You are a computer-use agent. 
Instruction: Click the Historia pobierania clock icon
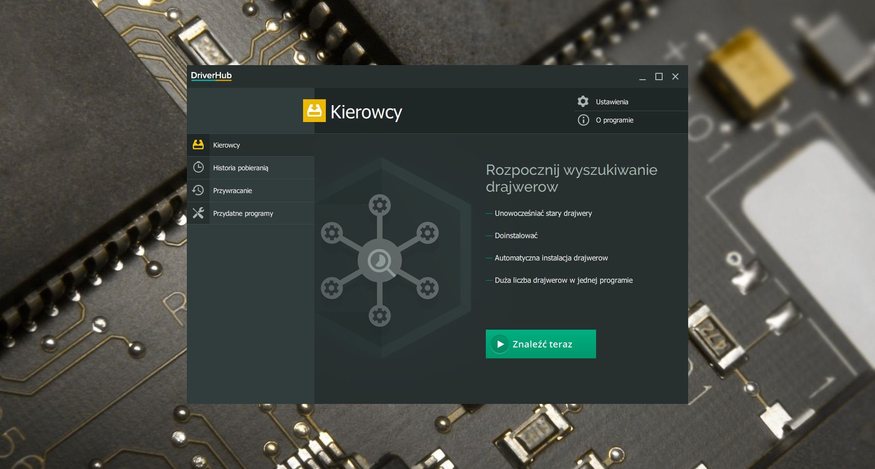pos(198,167)
